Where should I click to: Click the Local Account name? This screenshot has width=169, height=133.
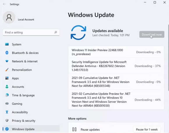[x=26, y=19]
